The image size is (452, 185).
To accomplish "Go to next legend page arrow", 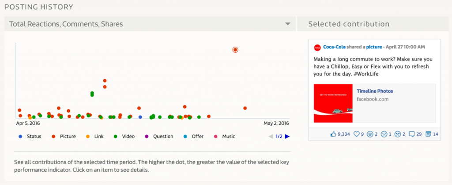I will [287, 137].
